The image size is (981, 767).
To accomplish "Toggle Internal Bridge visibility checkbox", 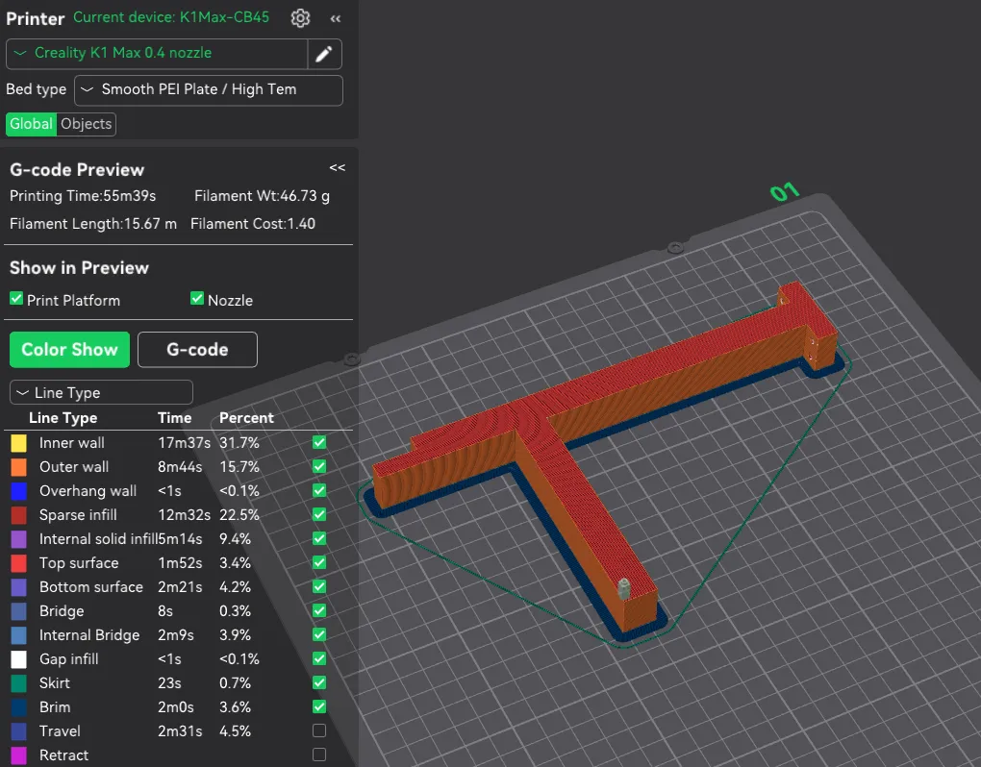I will [319, 635].
